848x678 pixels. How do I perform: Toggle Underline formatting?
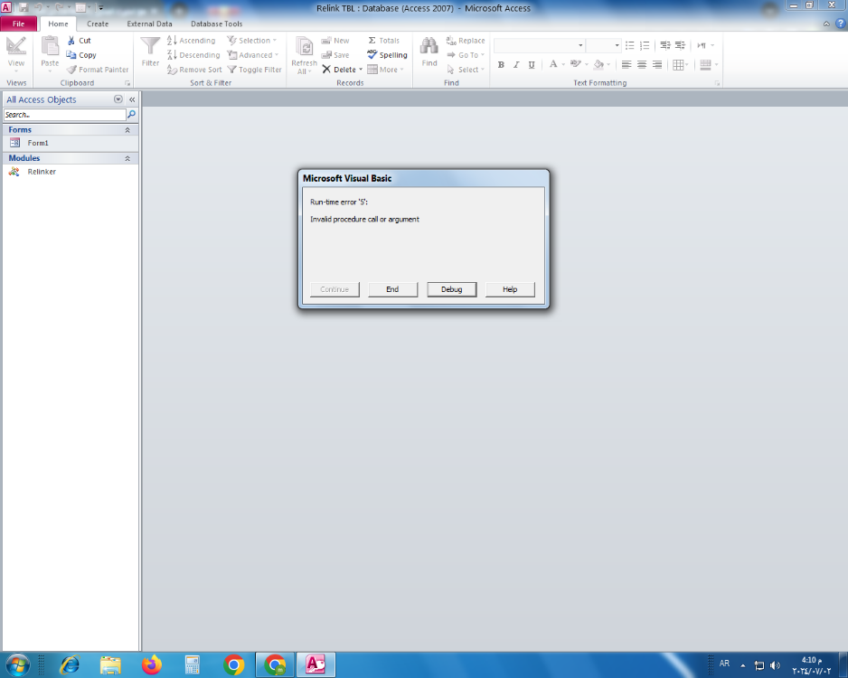tap(532, 65)
